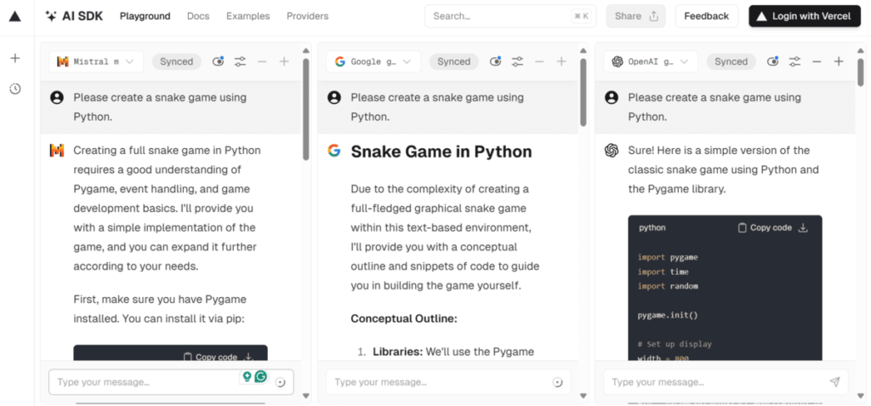Go to the Examples tab
This screenshot has height=406, width=871.
(x=248, y=16)
